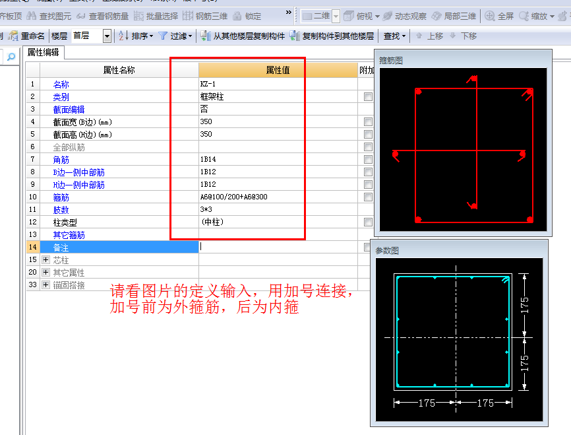
Task: Select the 3*3 limb count value
Action: 206,209
